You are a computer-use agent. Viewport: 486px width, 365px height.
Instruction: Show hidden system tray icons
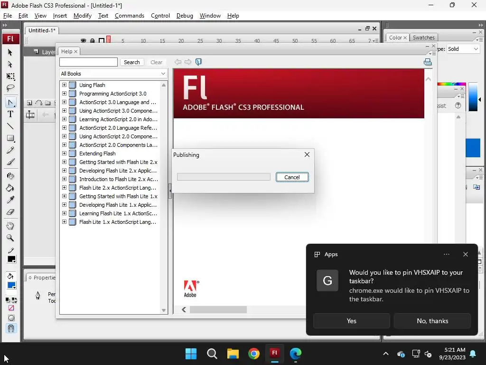pos(386,354)
